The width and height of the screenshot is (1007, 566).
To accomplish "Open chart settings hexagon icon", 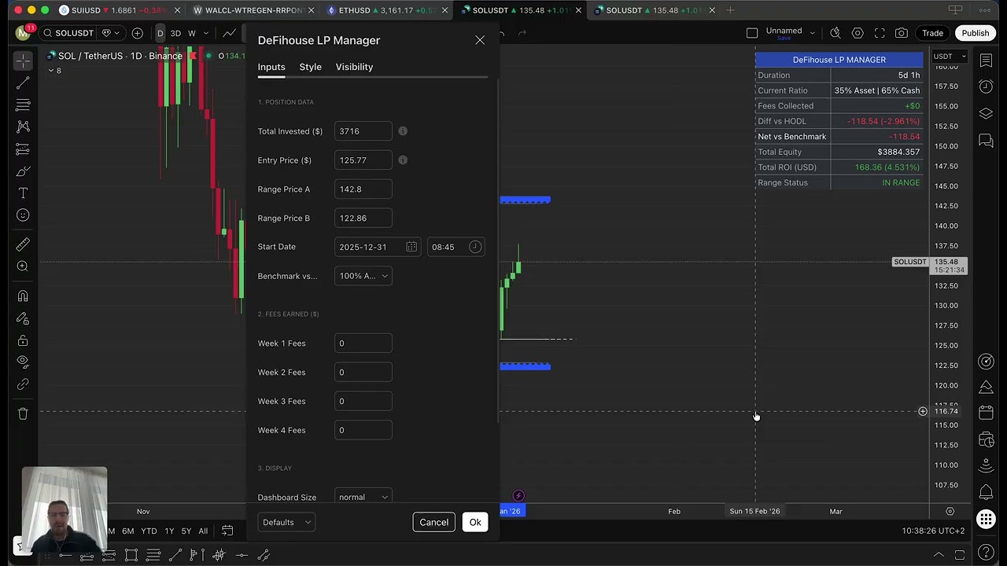I will click(x=858, y=33).
